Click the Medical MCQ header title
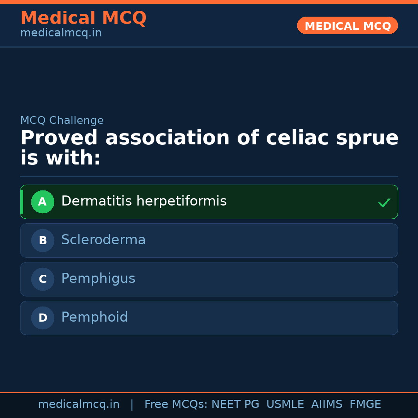 click(x=83, y=18)
